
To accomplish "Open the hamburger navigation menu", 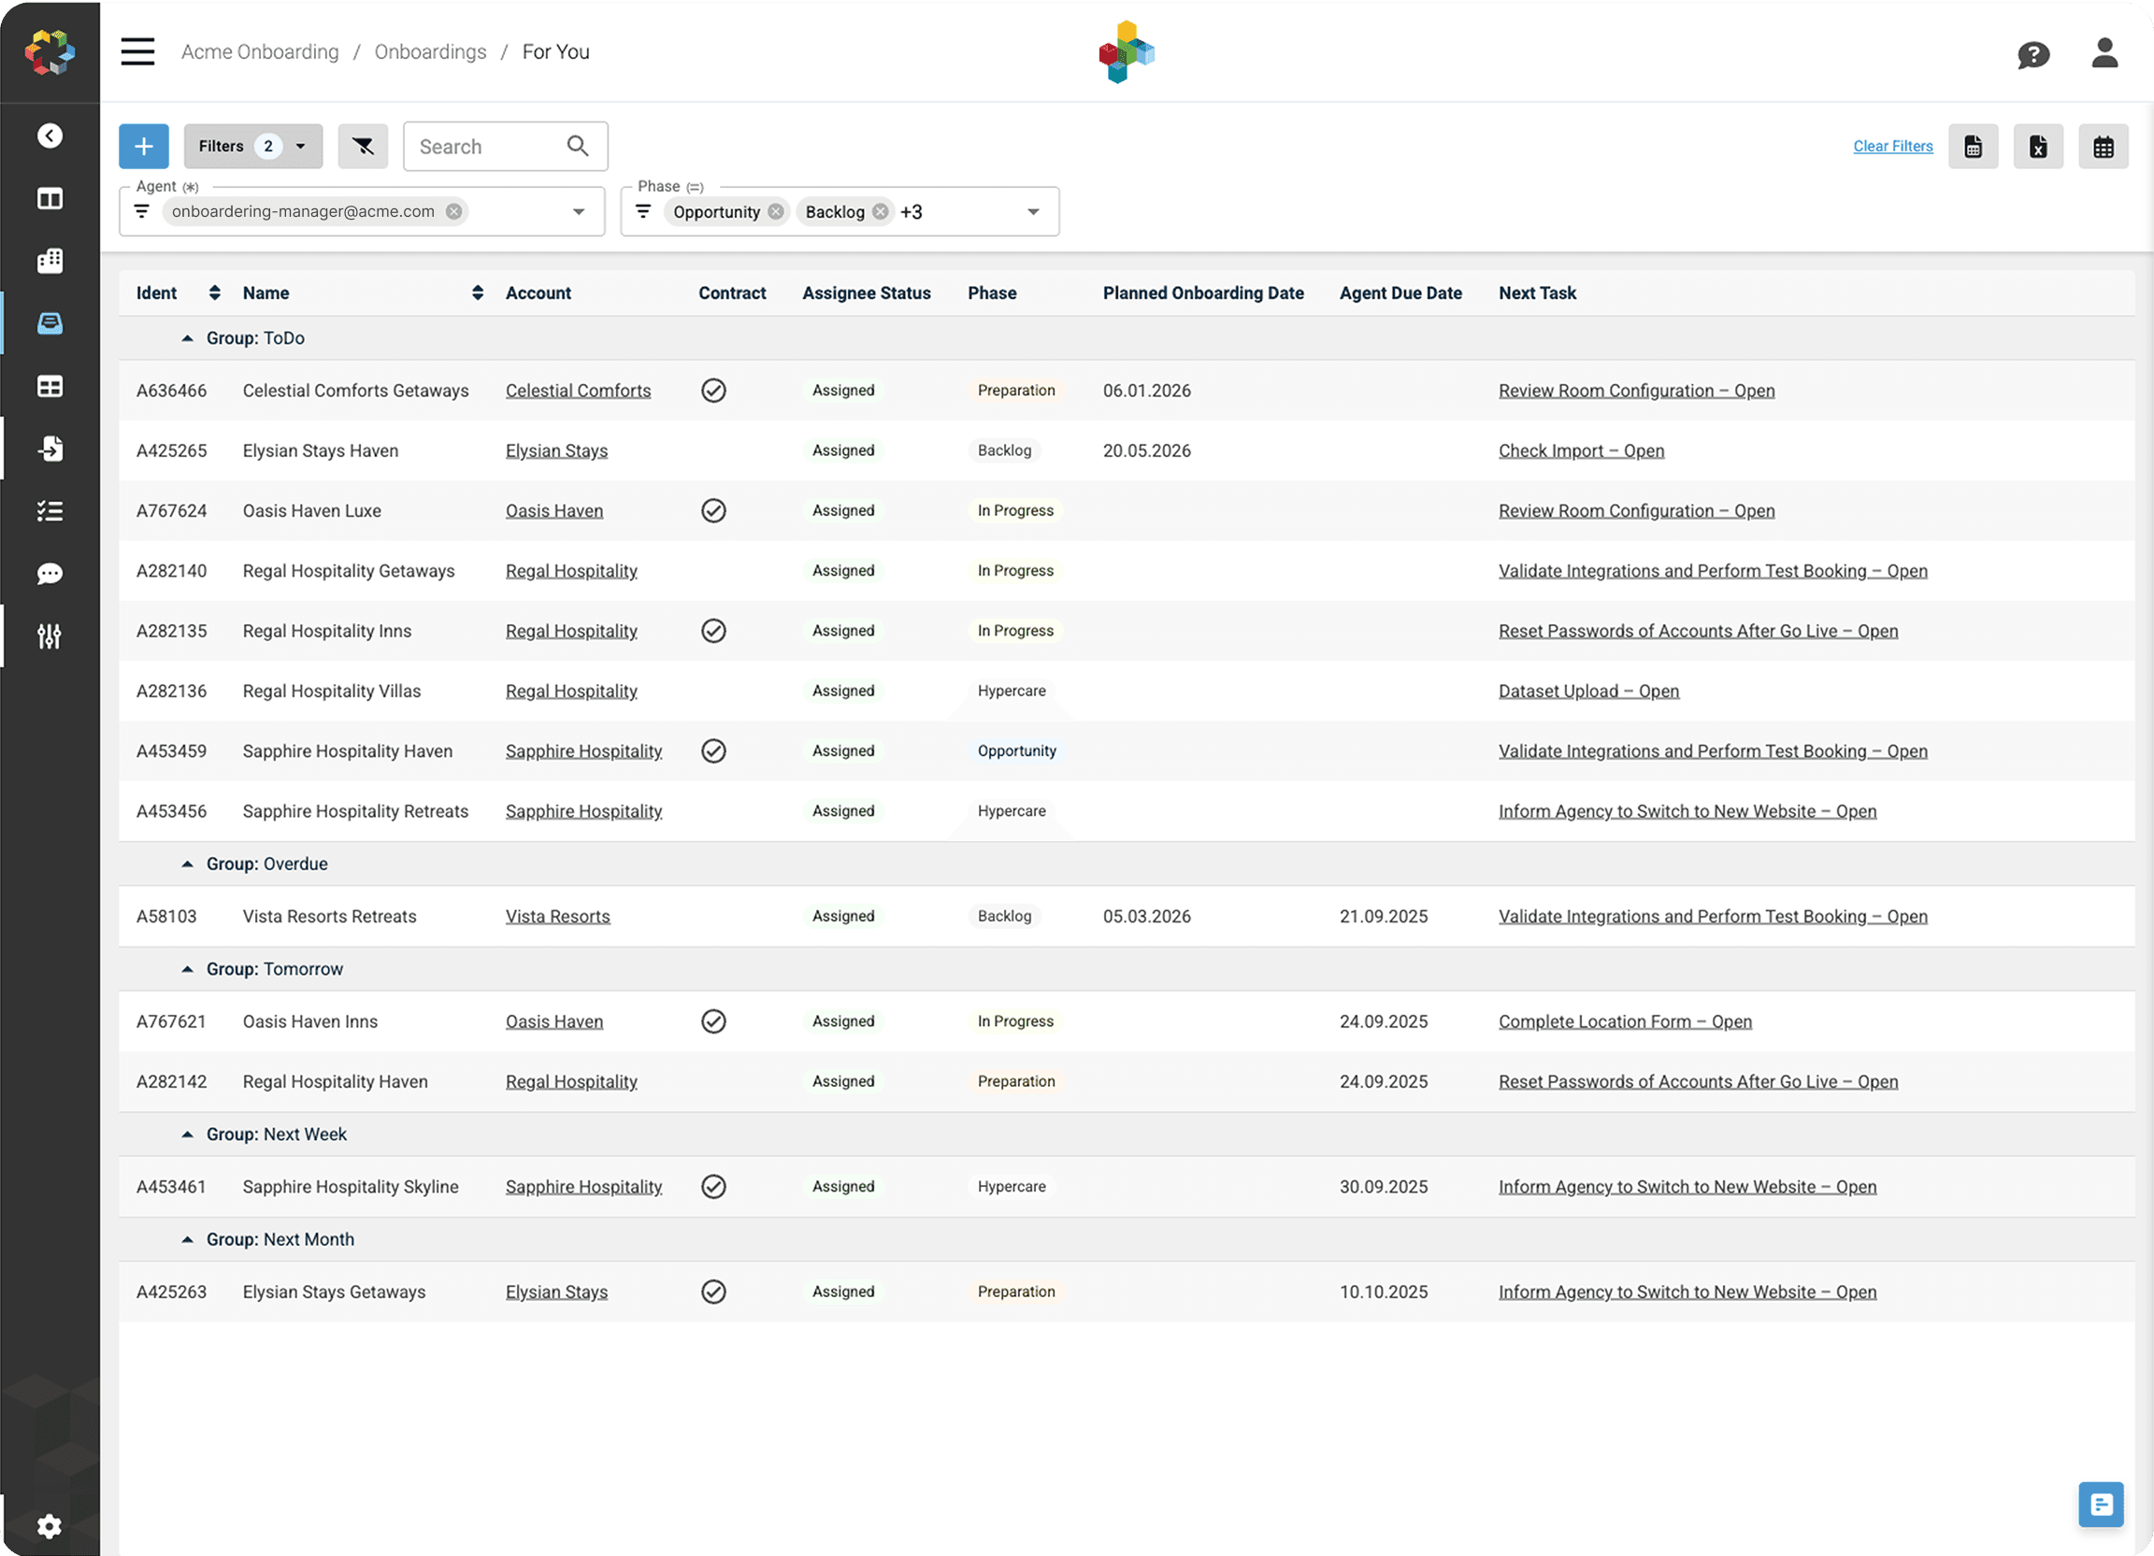I will pyautogui.click(x=137, y=51).
